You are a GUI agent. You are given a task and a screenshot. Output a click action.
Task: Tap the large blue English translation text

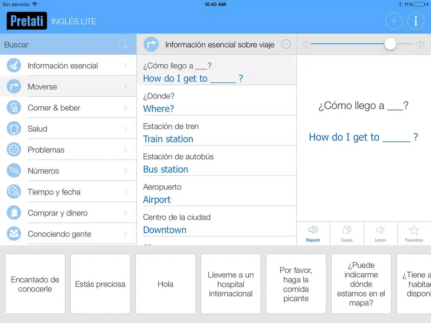click(x=363, y=137)
